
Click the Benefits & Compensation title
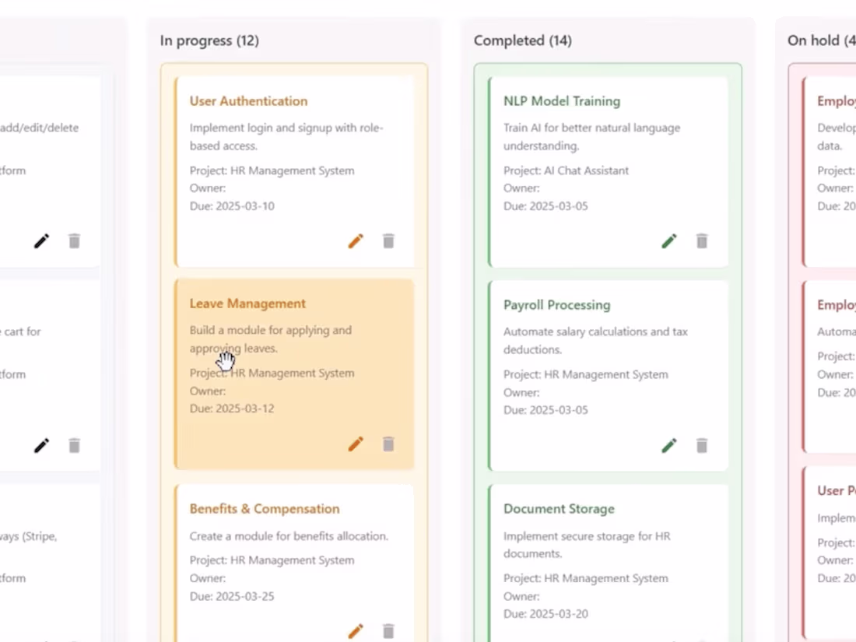(x=265, y=509)
